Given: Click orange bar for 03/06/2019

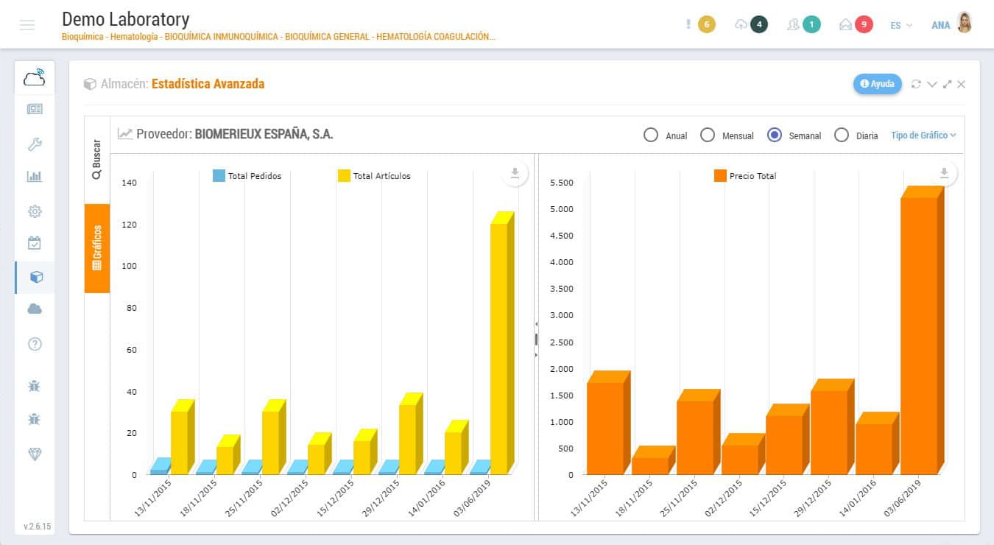Looking at the screenshot, I should pos(922,330).
